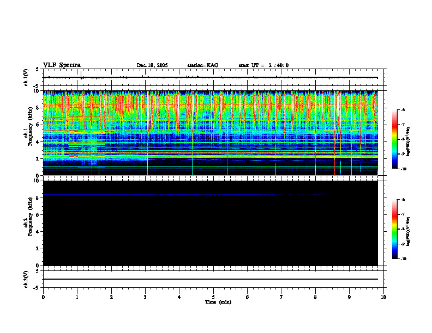432x333 pixels.
Task: Click time-axis tick label "10"
Action: (383, 297)
